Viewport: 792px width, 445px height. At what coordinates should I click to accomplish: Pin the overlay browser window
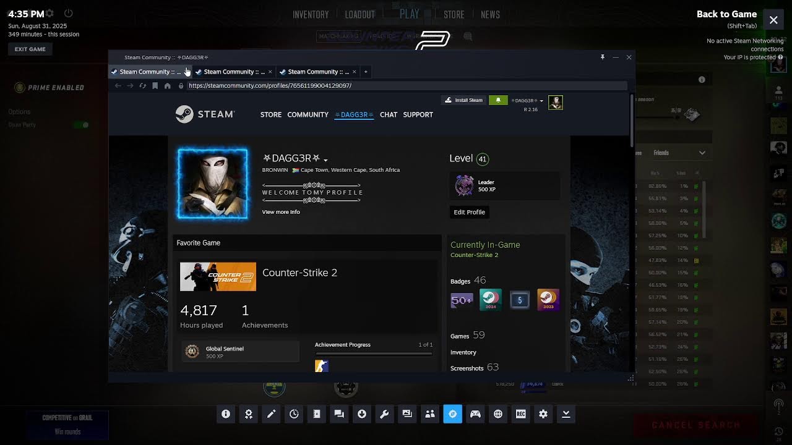click(x=602, y=57)
